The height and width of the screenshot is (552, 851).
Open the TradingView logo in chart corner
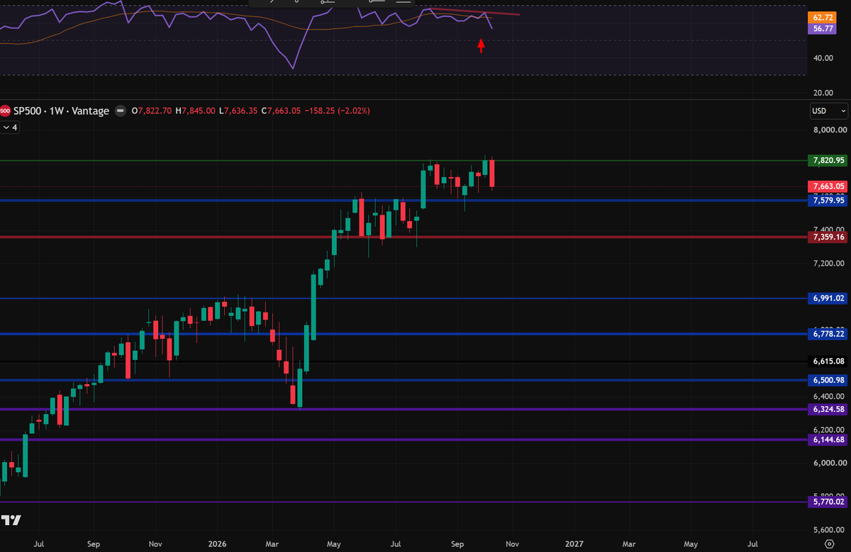coord(11,520)
